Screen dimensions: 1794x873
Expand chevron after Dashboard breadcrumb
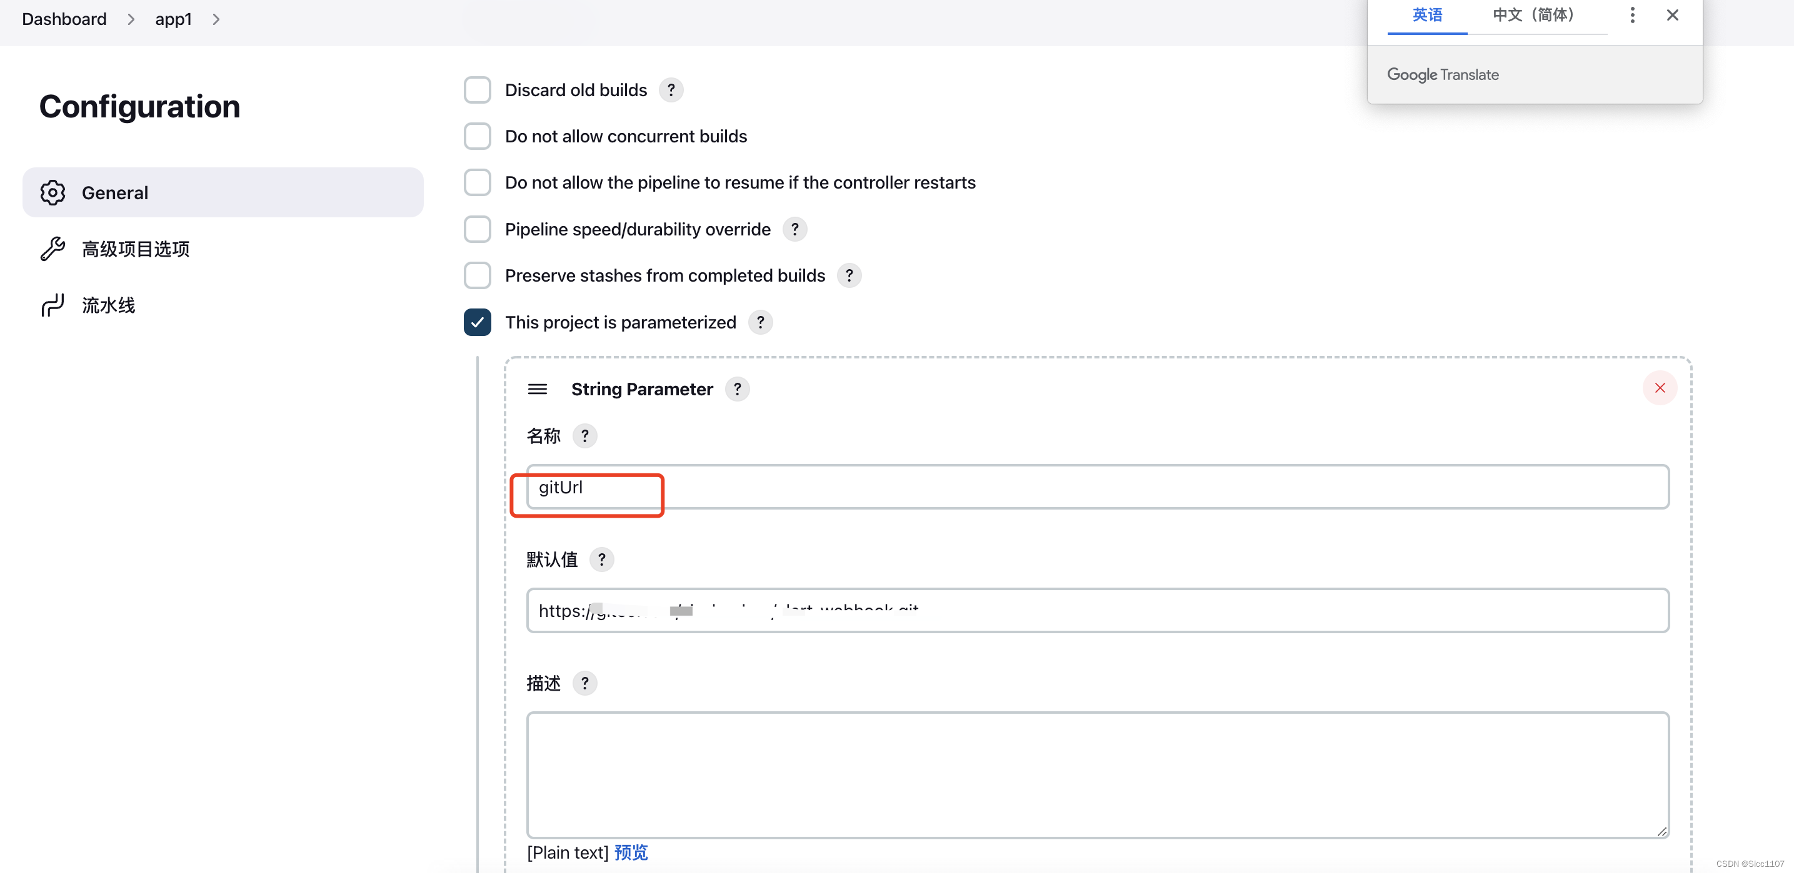tap(130, 19)
